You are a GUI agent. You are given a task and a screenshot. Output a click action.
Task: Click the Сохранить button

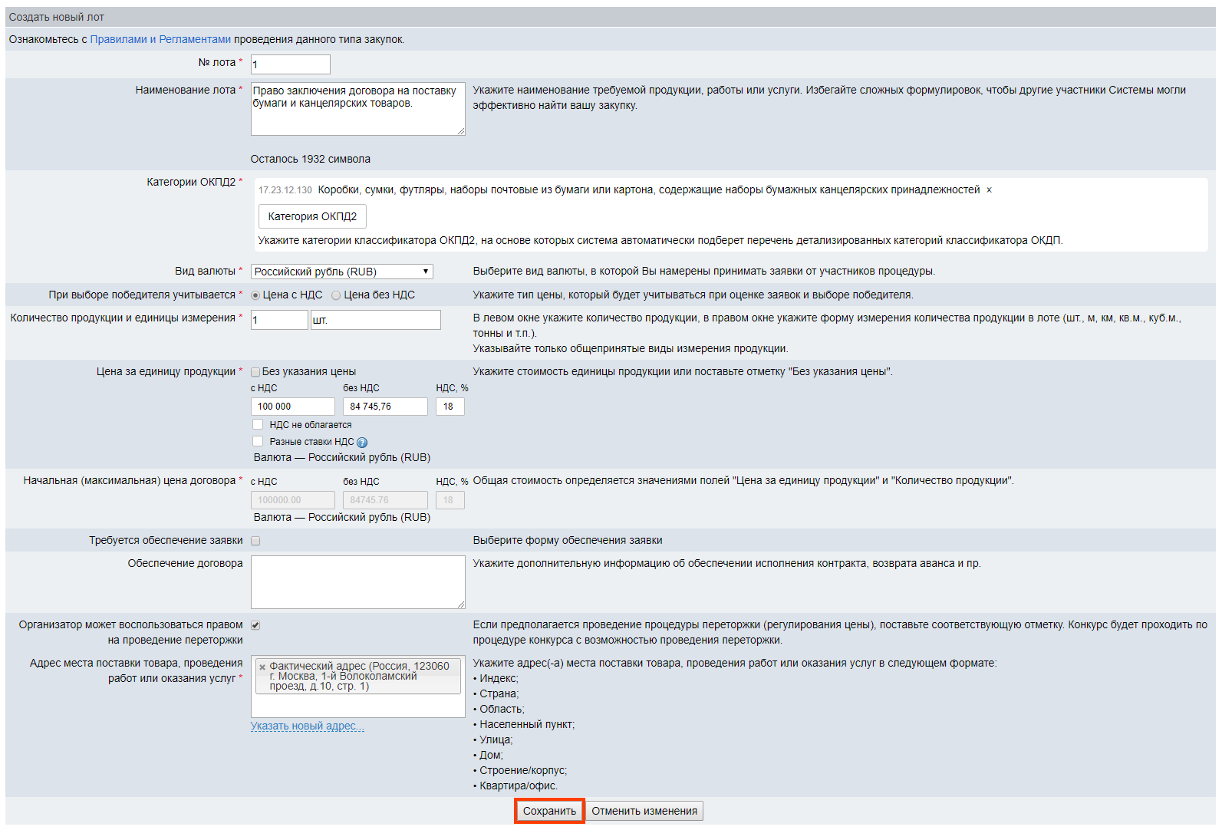[549, 811]
